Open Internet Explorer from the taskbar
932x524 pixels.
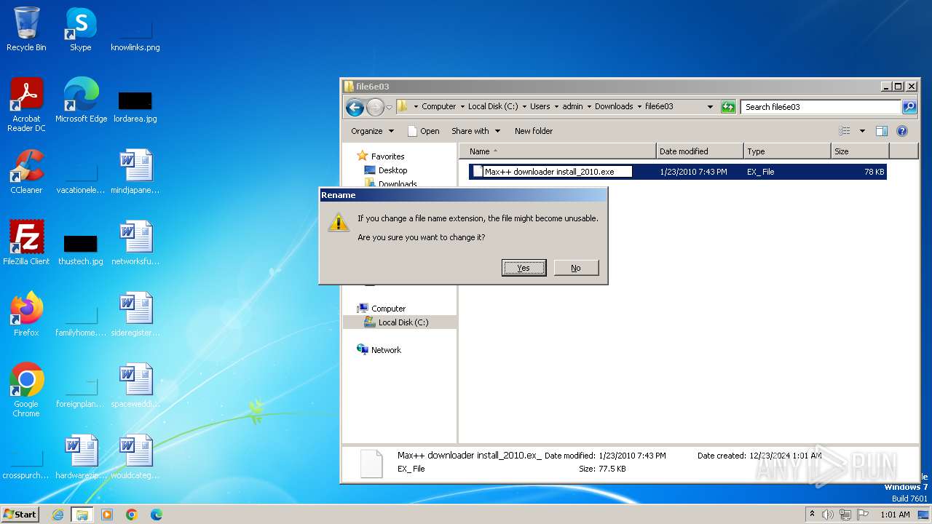point(58,515)
